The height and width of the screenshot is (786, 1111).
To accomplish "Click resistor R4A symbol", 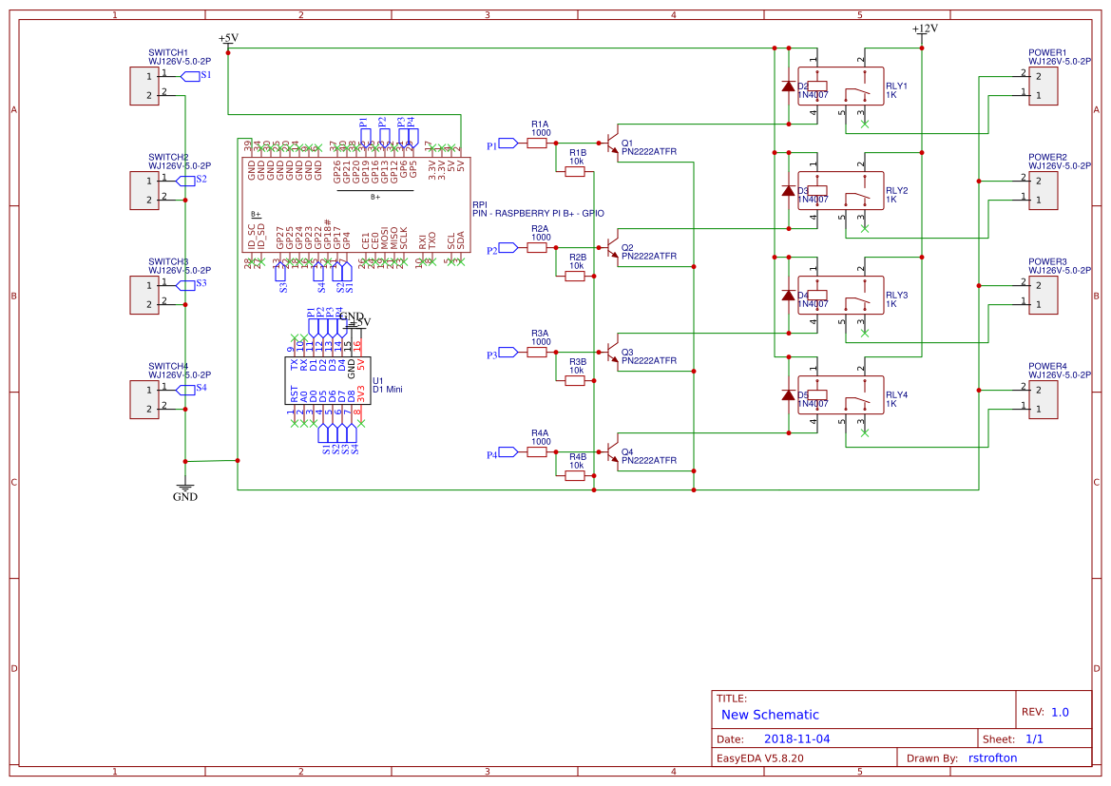I will pos(537,452).
